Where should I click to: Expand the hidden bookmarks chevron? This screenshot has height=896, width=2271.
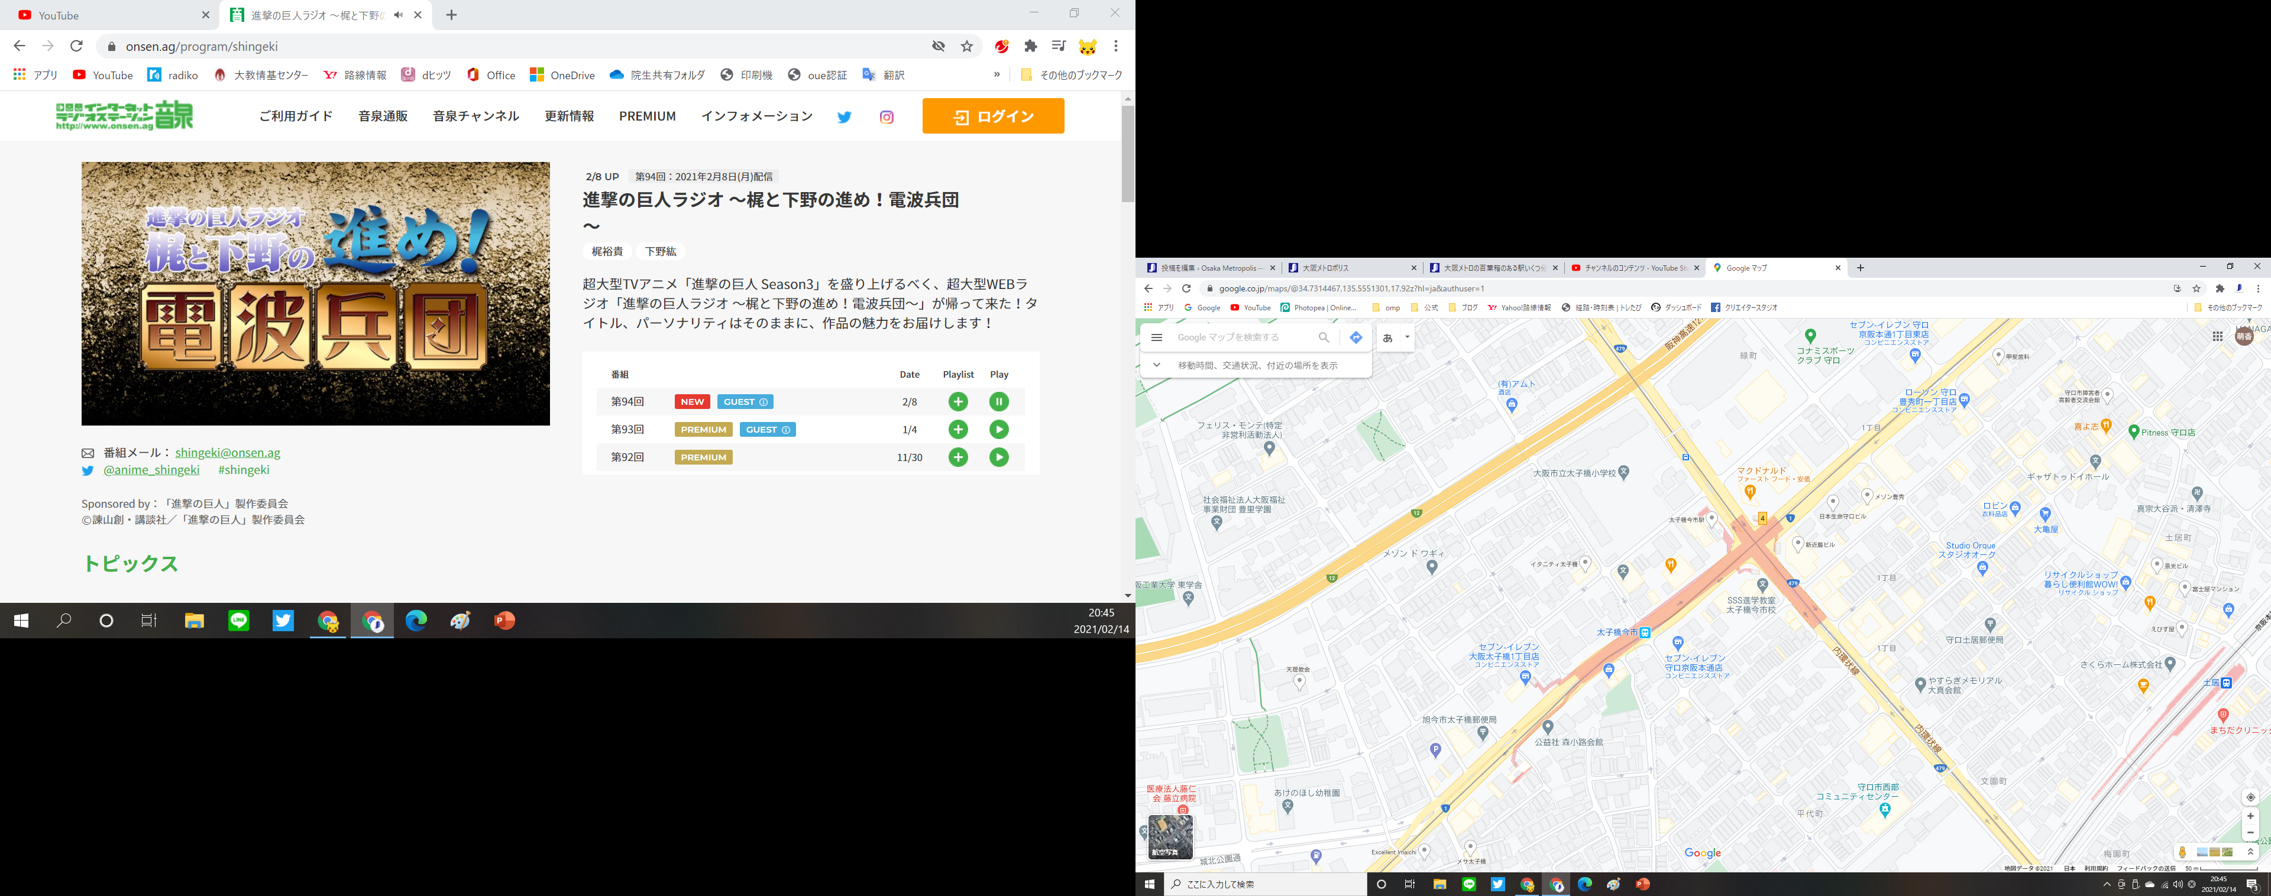[x=996, y=75]
